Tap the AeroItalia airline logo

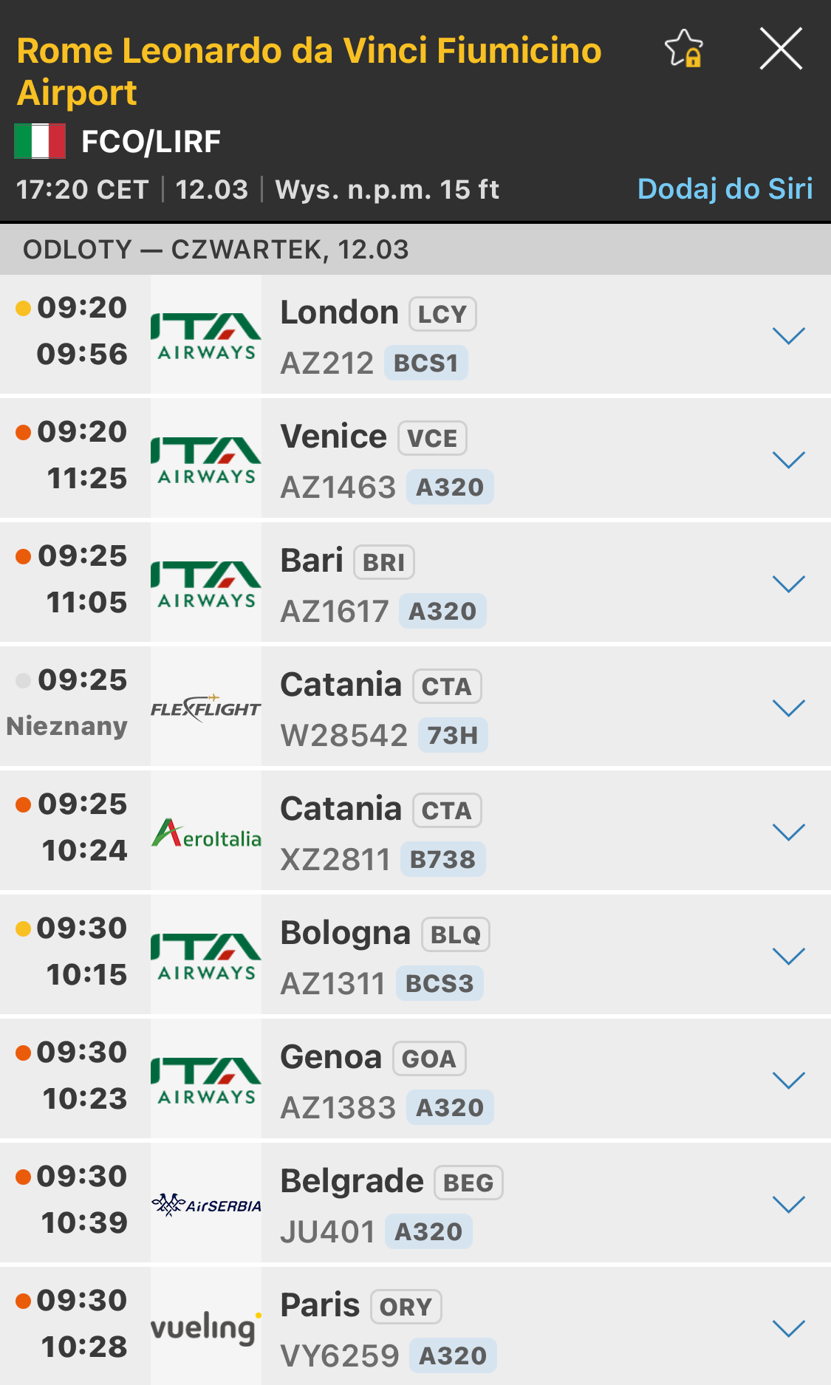206,833
